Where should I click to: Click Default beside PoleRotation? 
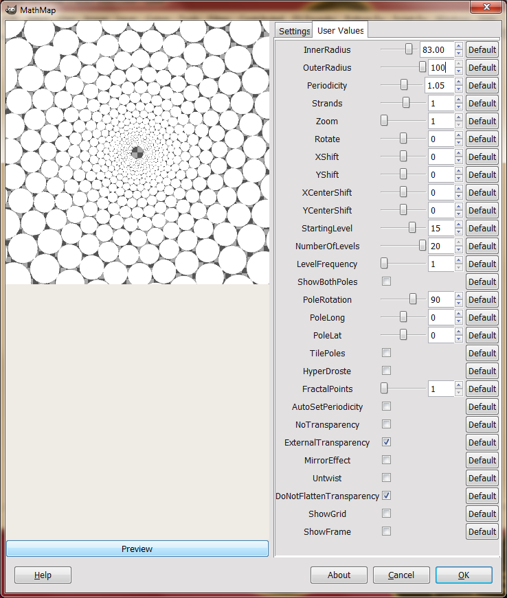[x=482, y=299]
